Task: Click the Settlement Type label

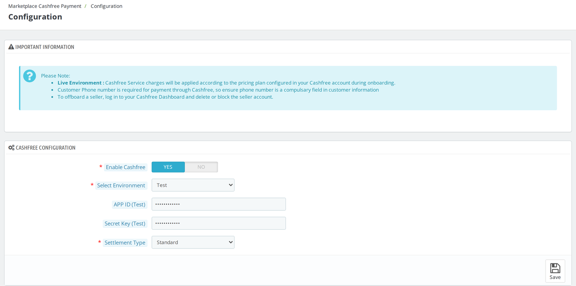Action: 125,243
